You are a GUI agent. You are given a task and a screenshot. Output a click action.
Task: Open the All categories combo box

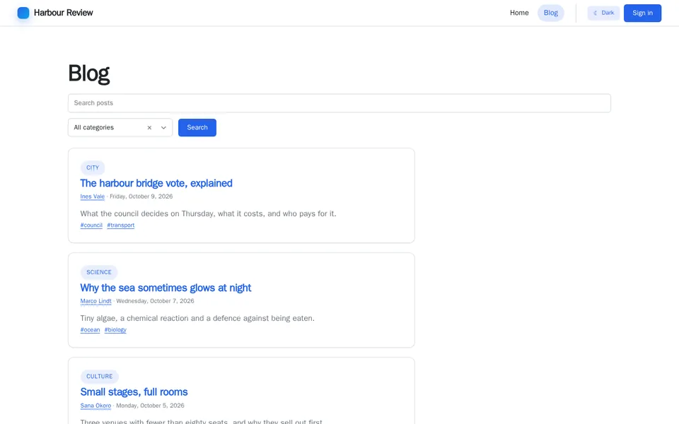point(120,128)
